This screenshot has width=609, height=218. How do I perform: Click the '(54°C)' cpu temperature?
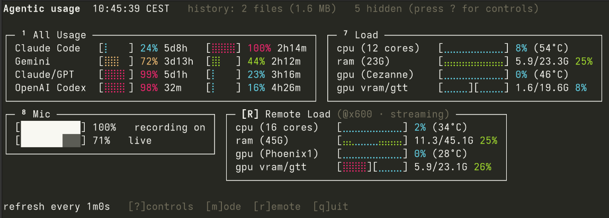click(x=551, y=49)
